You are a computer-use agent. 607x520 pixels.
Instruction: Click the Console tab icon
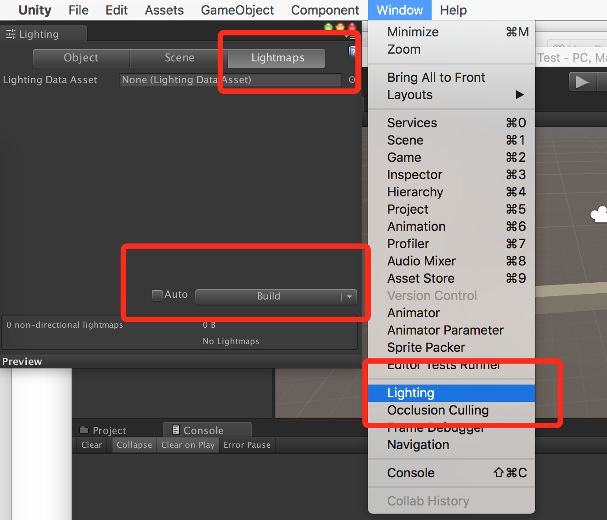coord(176,430)
